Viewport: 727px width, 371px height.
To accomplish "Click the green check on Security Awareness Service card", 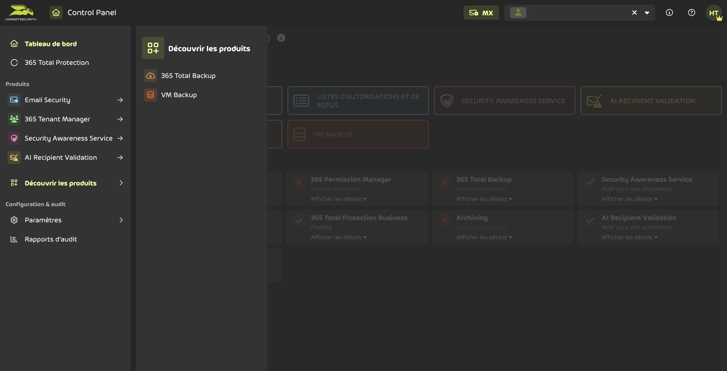I will (x=590, y=182).
